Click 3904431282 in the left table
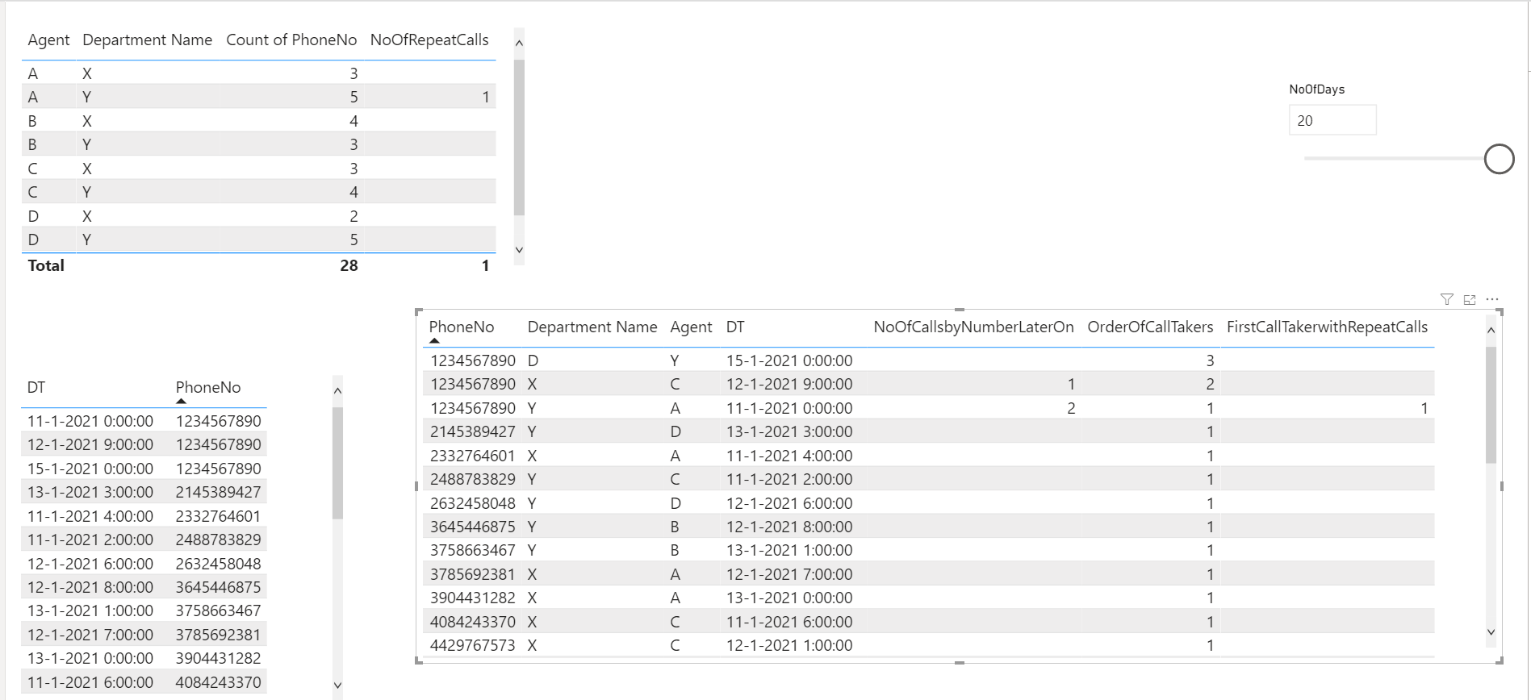The image size is (1531, 700). [219, 658]
